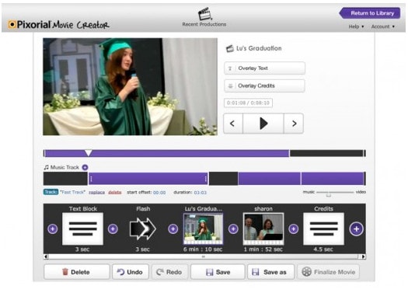Adjust the music to video balance slider
408x293 pixels.
(x=329, y=194)
